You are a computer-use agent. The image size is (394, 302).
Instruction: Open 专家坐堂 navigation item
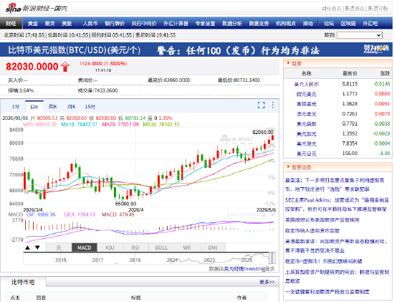point(206,24)
